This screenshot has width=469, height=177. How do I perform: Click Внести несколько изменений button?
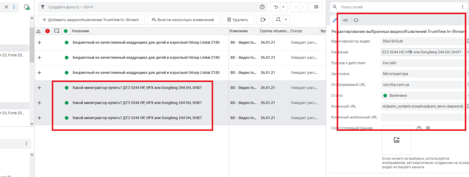(184, 20)
